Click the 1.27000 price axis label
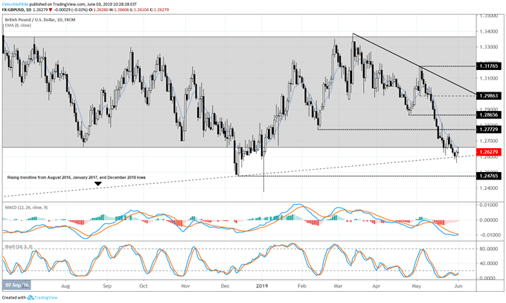 489,141
